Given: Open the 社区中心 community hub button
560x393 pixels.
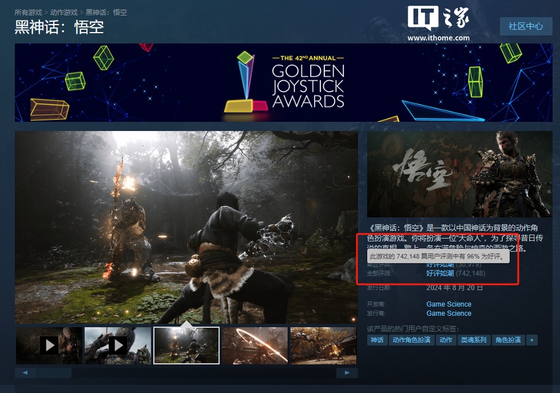Looking at the screenshot, I should click(x=526, y=26).
